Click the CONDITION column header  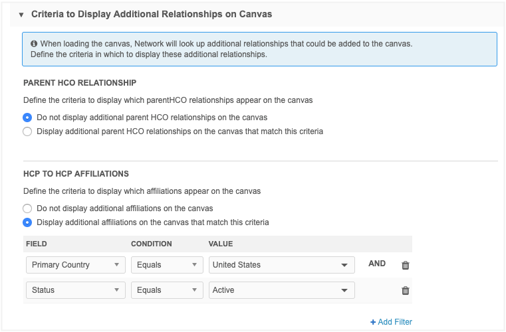pos(152,244)
